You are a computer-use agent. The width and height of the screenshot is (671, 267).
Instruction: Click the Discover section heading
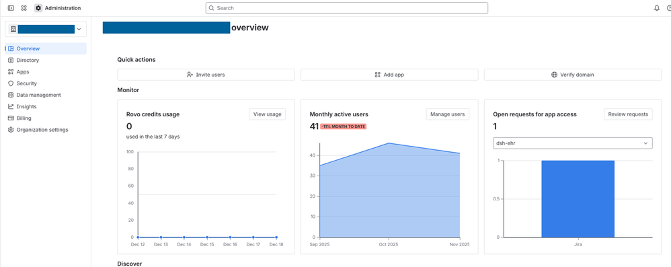pyautogui.click(x=130, y=264)
